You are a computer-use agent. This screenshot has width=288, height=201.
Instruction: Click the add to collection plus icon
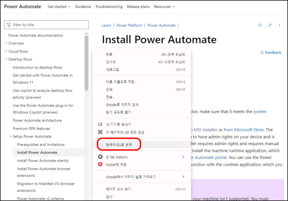(x=260, y=25)
